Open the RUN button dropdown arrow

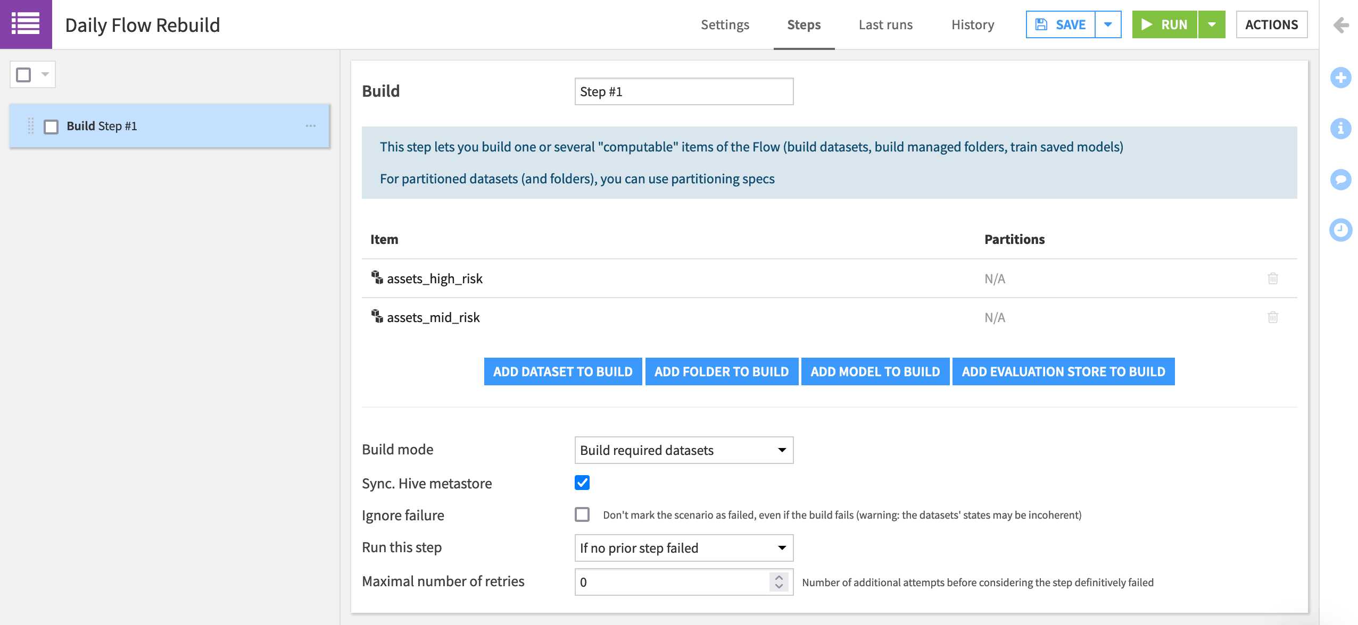pos(1212,24)
